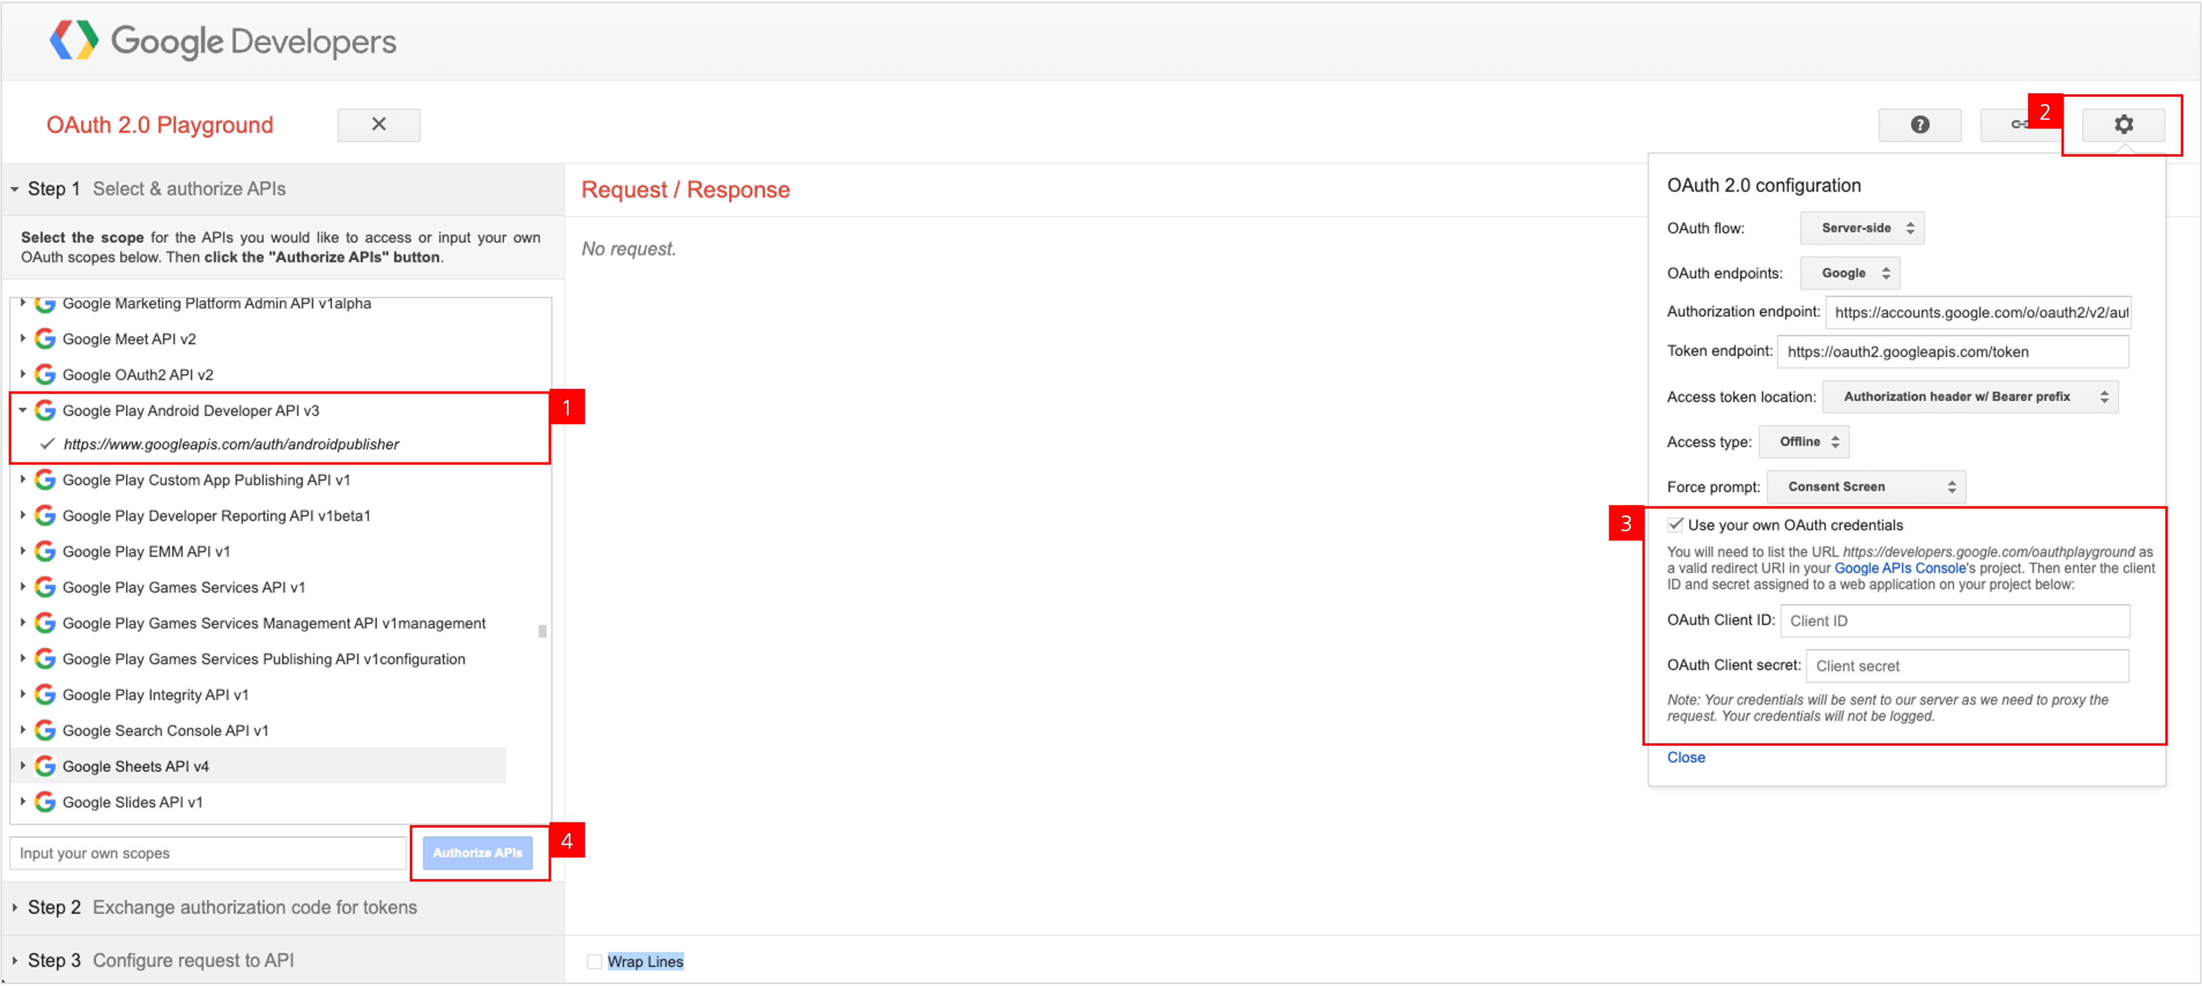Click the Input your own scopes field
This screenshot has height=986, width=2202.
click(208, 854)
